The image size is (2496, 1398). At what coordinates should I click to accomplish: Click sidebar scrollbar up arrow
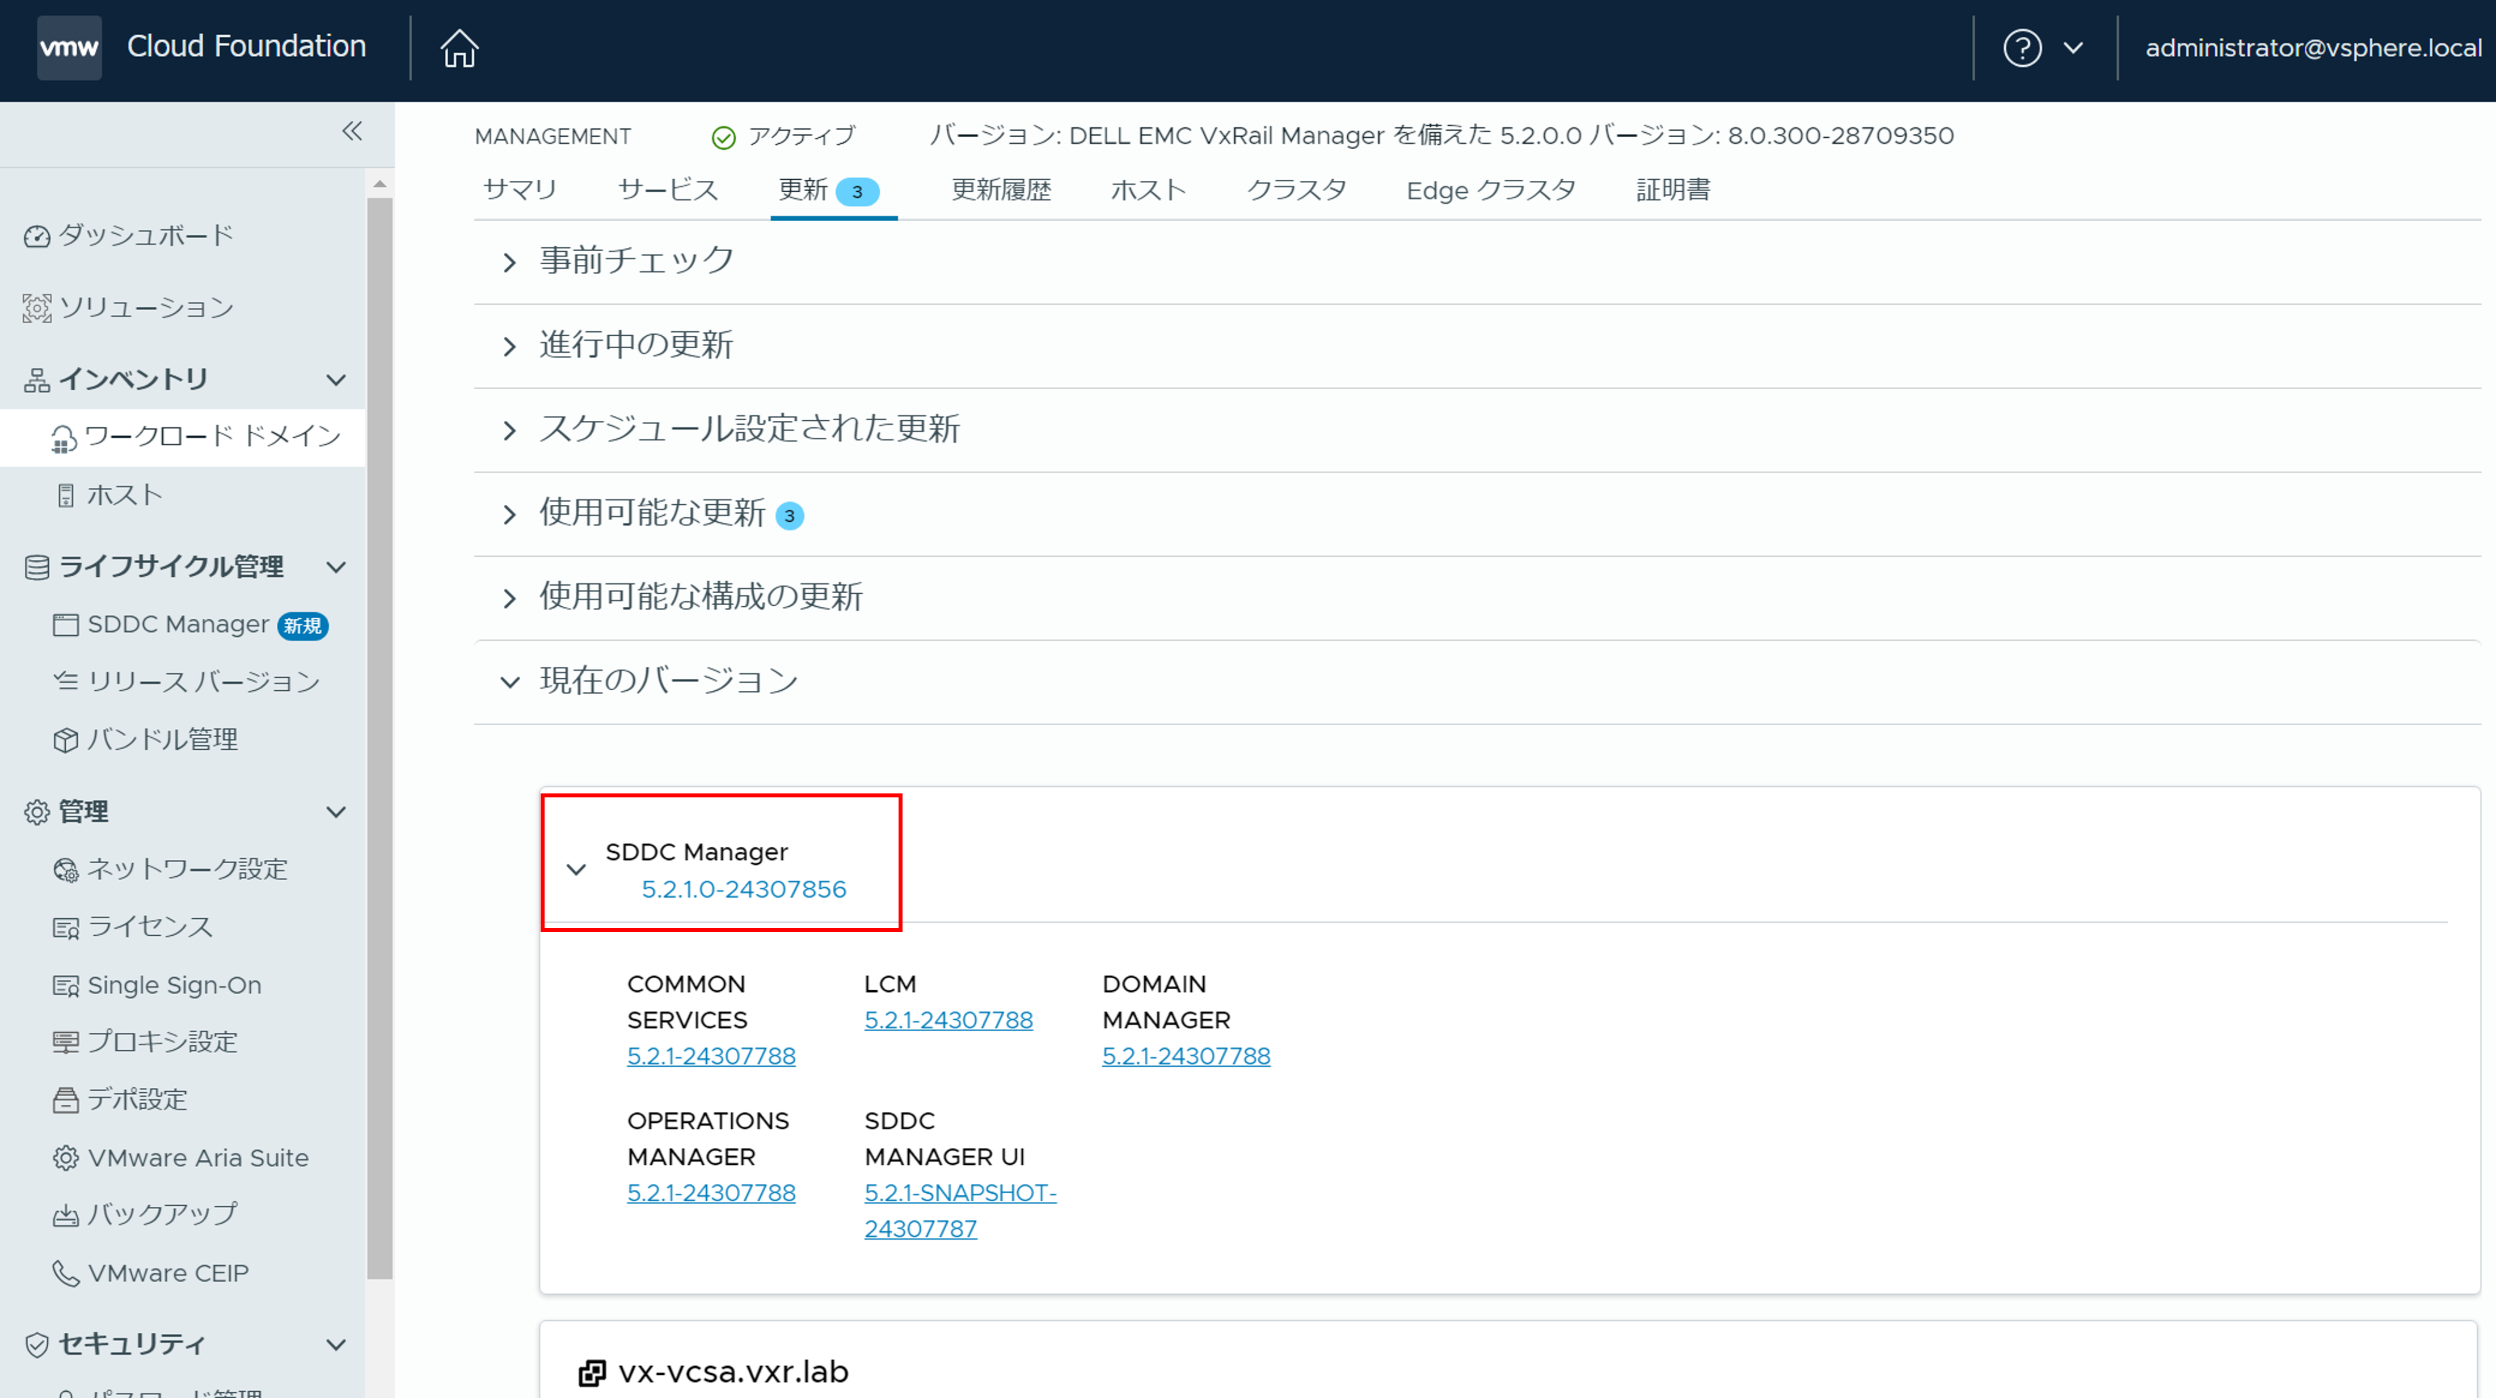[380, 183]
